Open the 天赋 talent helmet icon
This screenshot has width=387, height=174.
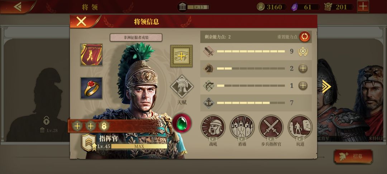click(x=182, y=87)
